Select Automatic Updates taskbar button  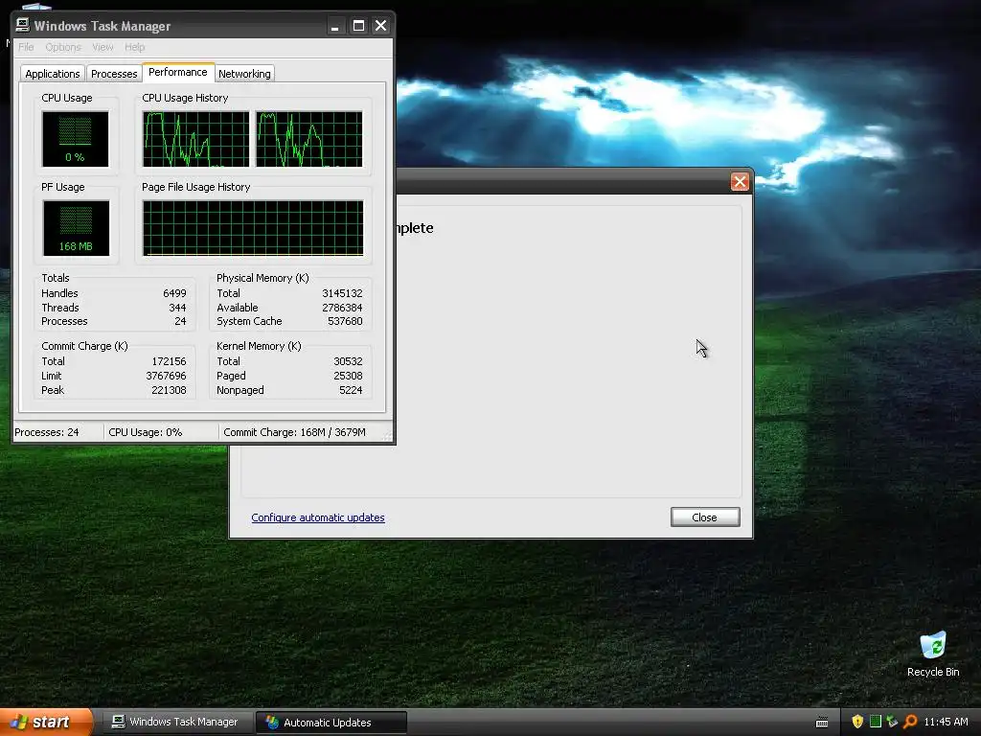(331, 723)
